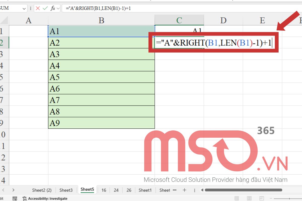Switch to the Sheet3 tab
Viewport: 302px width, 201px height.
66,190
